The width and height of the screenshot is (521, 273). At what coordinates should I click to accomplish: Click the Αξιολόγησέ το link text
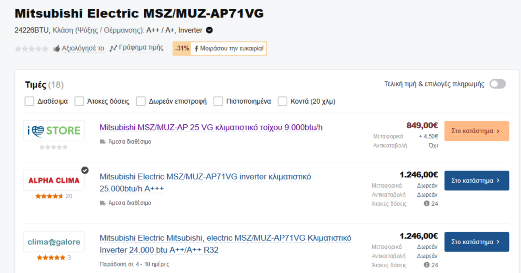(83, 48)
